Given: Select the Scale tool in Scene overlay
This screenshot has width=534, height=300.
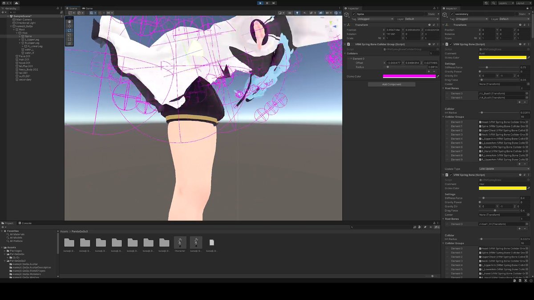Looking at the screenshot, I should 69,35.
